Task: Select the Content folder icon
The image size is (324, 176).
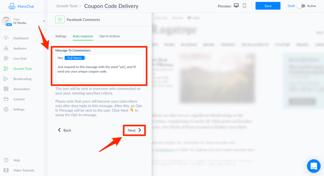Action: pos(6,99)
